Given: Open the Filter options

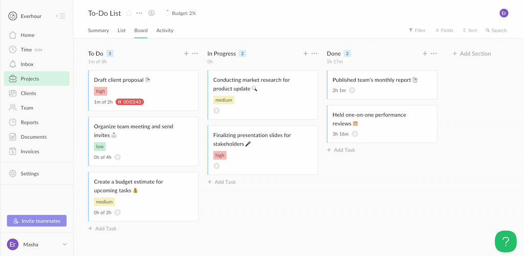Looking at the screenshot, I should (x=417, y=30).
